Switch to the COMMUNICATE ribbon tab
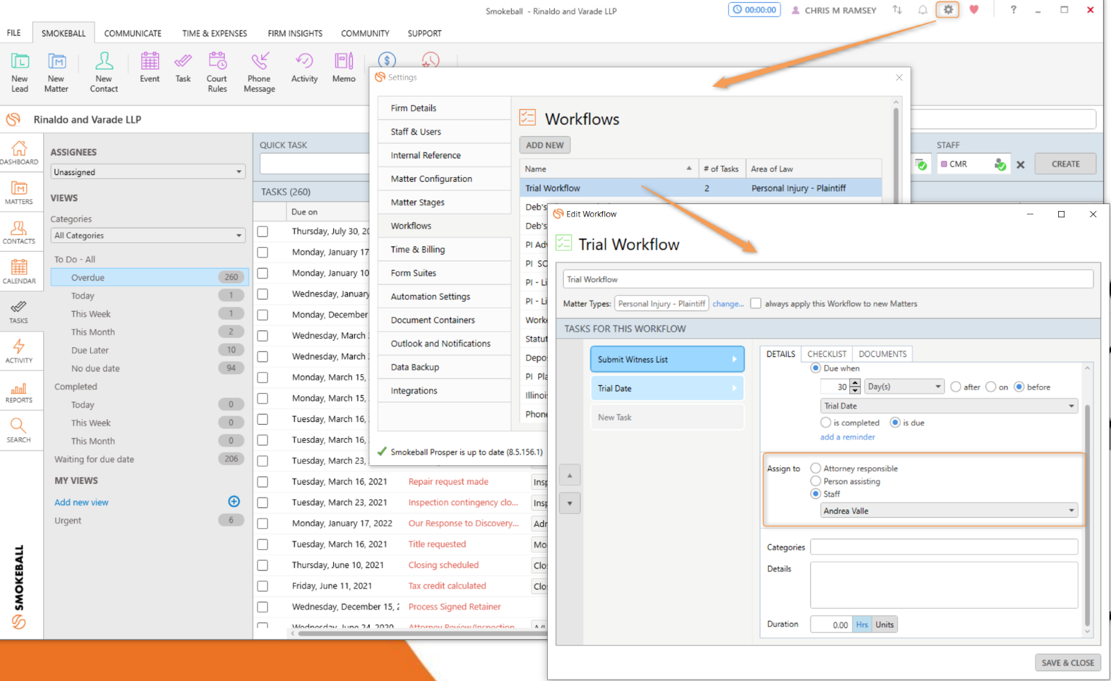1111x681 pixels. click(133, 33)
